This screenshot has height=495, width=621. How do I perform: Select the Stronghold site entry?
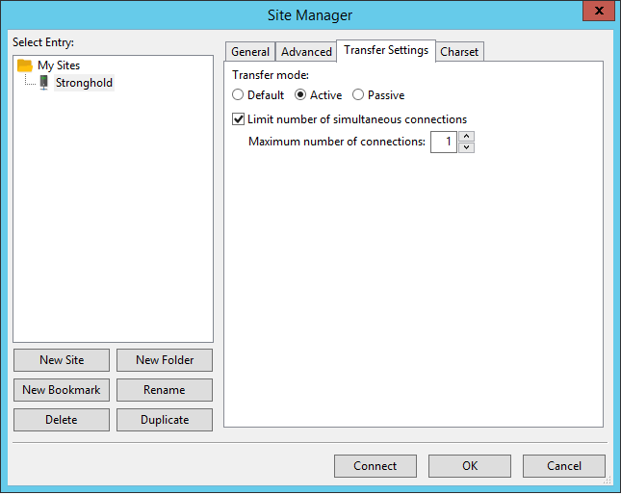pos(84,83)
